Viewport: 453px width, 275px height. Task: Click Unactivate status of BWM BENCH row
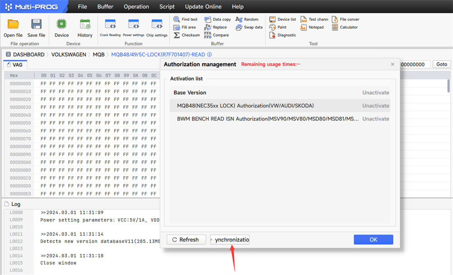pos(376,119)
